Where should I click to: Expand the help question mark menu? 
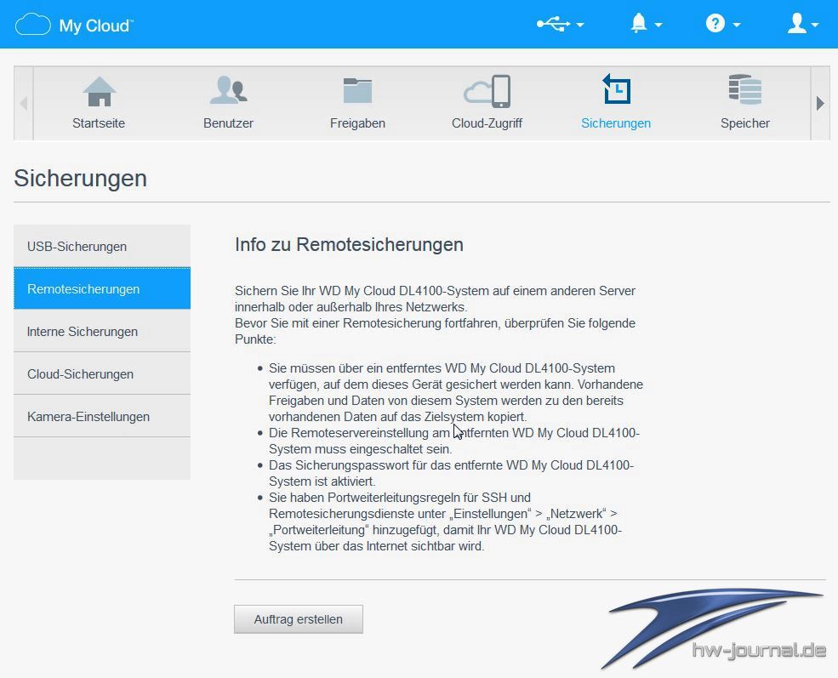[x=722, y=24]
